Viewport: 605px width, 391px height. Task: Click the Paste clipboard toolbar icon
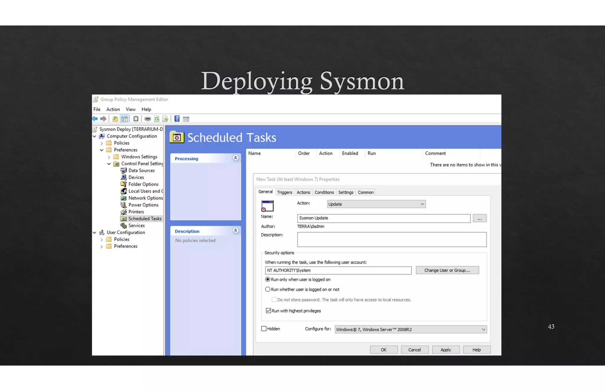tap(136, 119)
